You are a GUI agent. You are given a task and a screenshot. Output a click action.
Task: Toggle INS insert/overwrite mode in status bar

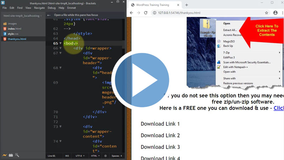point(67,156)
